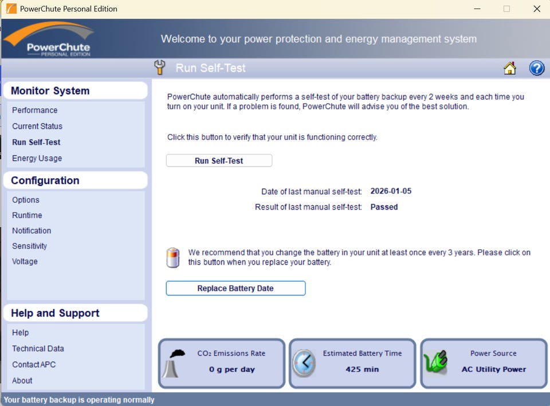Click the PowerChute logo in the banner

48,38
